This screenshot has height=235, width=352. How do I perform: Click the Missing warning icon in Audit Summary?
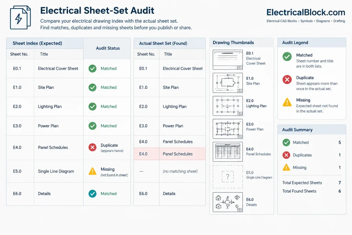286,167
